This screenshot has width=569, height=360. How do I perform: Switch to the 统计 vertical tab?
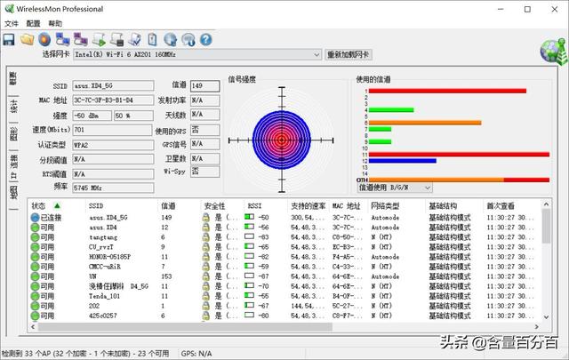point(13,107)
